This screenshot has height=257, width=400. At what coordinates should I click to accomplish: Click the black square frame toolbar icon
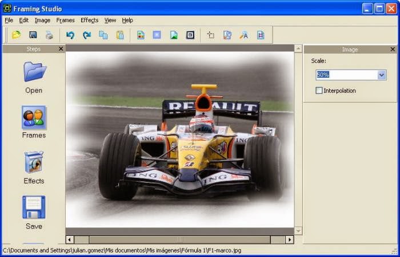pyautogui.click(x=190, y=35)
